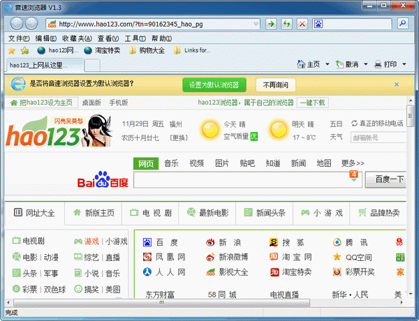Select the 音乐 search category tab
419x321 pixels.
coord(171,163)
